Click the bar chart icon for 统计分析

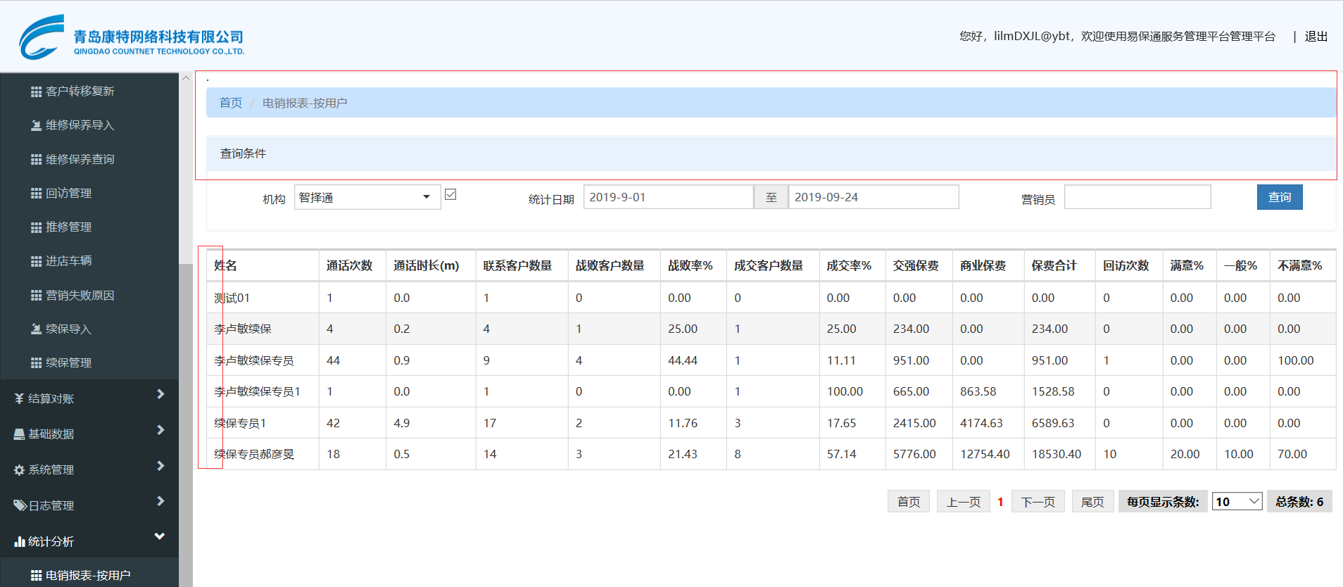[x=20, y=541]
